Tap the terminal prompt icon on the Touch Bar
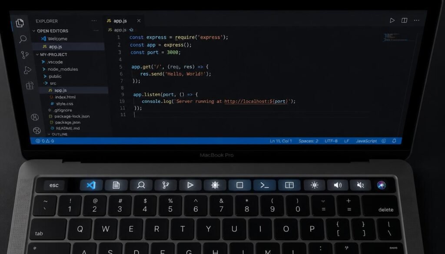 pyautogui.click(x=265, y=185)
